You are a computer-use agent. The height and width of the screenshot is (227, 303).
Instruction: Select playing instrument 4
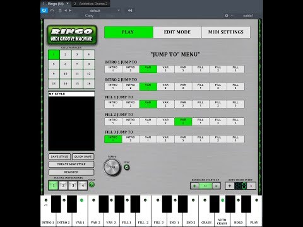click(x=83, y=185)
